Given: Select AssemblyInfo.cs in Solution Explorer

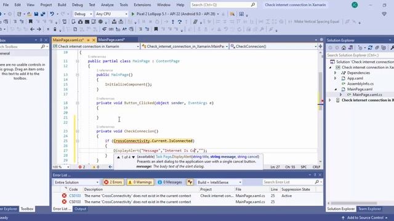Looking at the screenshot, I should [x=360, y=84].
